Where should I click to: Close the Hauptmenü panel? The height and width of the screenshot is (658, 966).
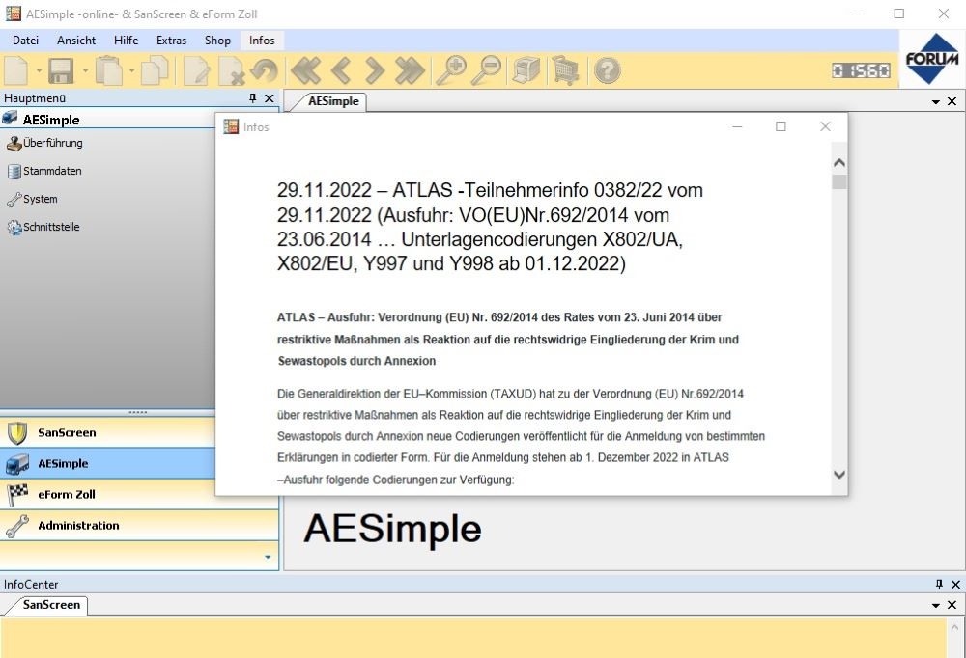pos(270,97)
